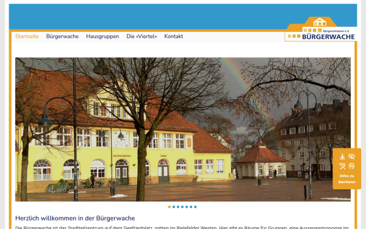Click the Herzlich willkommen in der Bürgerwache heading
The image size is (366, 229).
(75, 218)
